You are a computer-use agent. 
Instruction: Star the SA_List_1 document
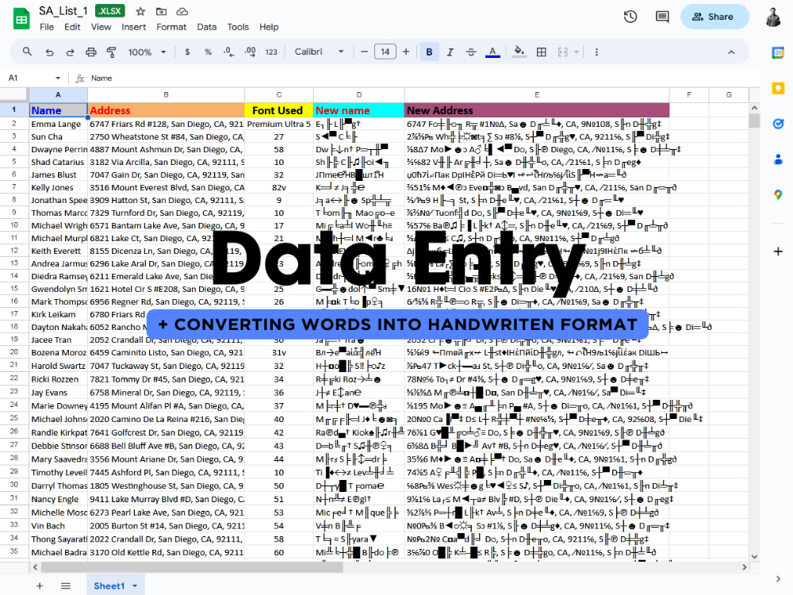[x=140, y=11]
